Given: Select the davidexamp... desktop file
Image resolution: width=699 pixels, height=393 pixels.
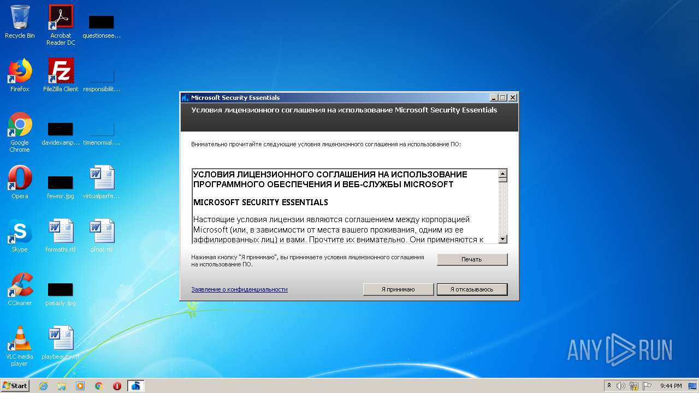Looking at the screenshot, I should (x=61, y=134).
